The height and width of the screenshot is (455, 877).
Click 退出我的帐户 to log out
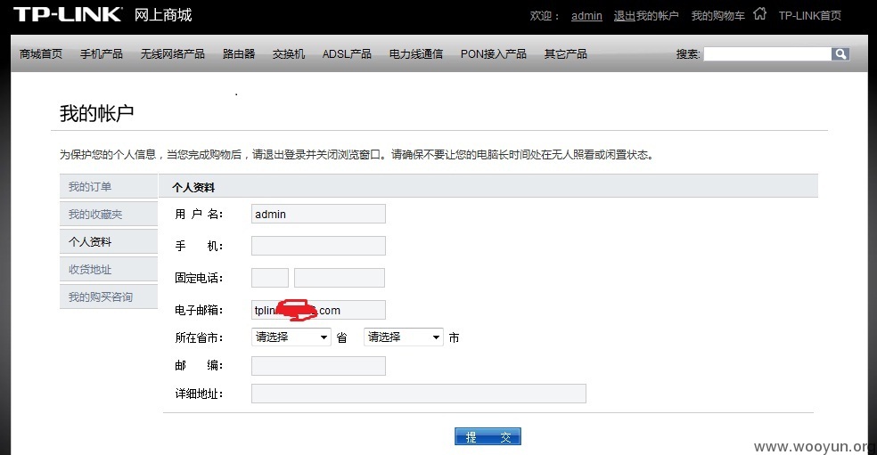pos(646,16)
